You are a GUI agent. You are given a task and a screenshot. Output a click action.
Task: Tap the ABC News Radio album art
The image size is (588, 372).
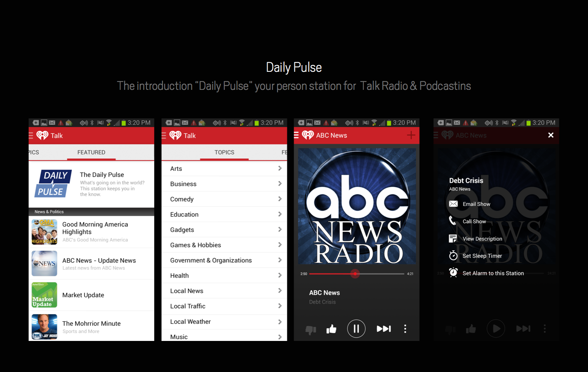(x=357, y=206)
